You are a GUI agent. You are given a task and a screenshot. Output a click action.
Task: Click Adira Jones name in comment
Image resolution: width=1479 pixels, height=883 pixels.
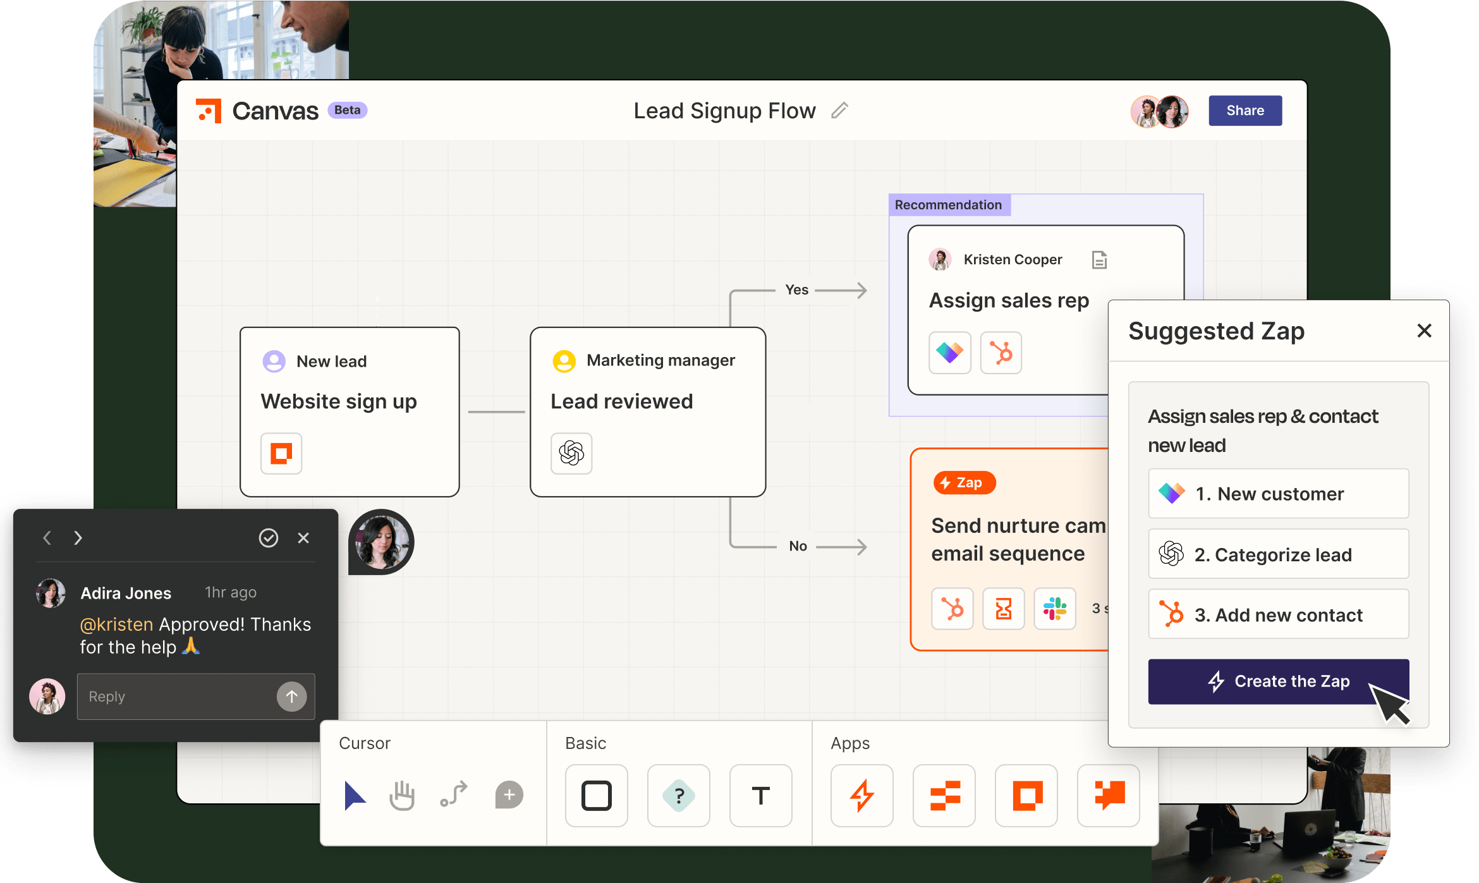[x=126, y=593]
